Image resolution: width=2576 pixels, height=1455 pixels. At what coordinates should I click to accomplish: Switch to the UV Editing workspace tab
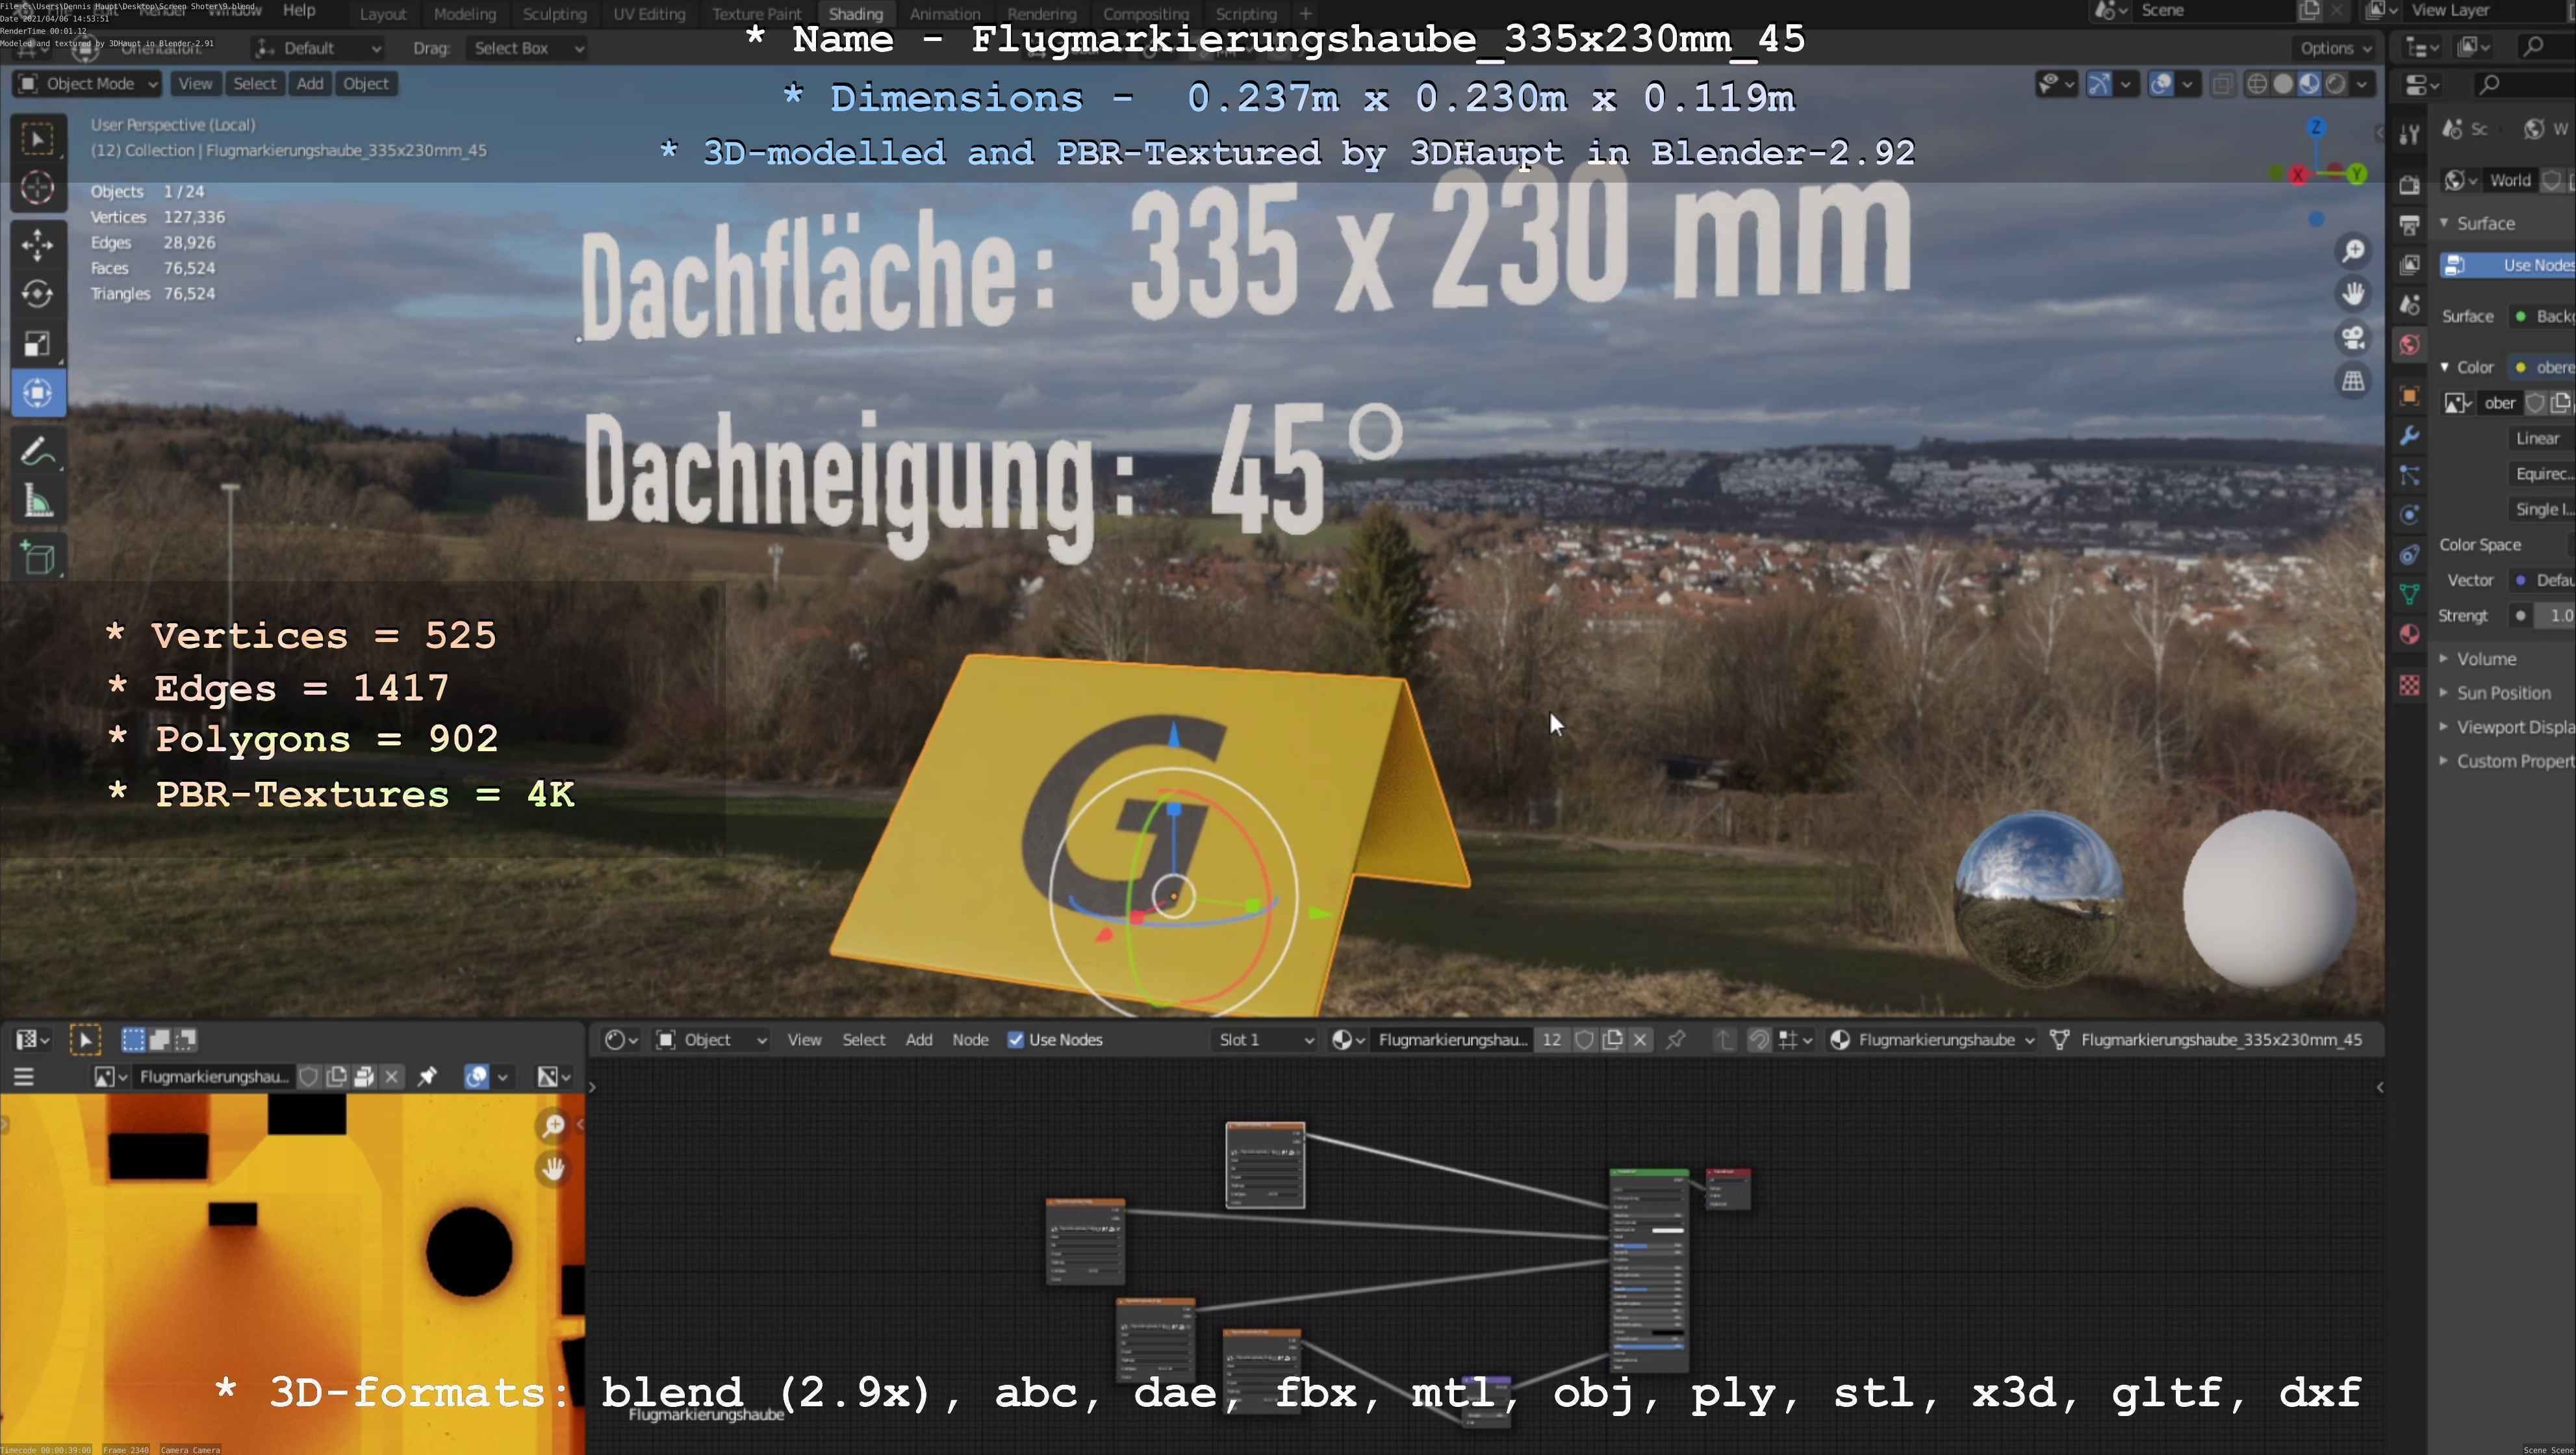pyautogui.click(x=649, y=14)
